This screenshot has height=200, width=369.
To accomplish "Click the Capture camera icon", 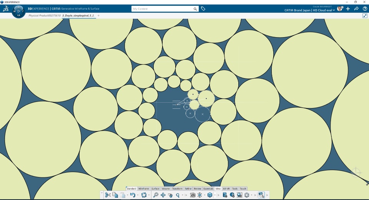I will (193, 195).
